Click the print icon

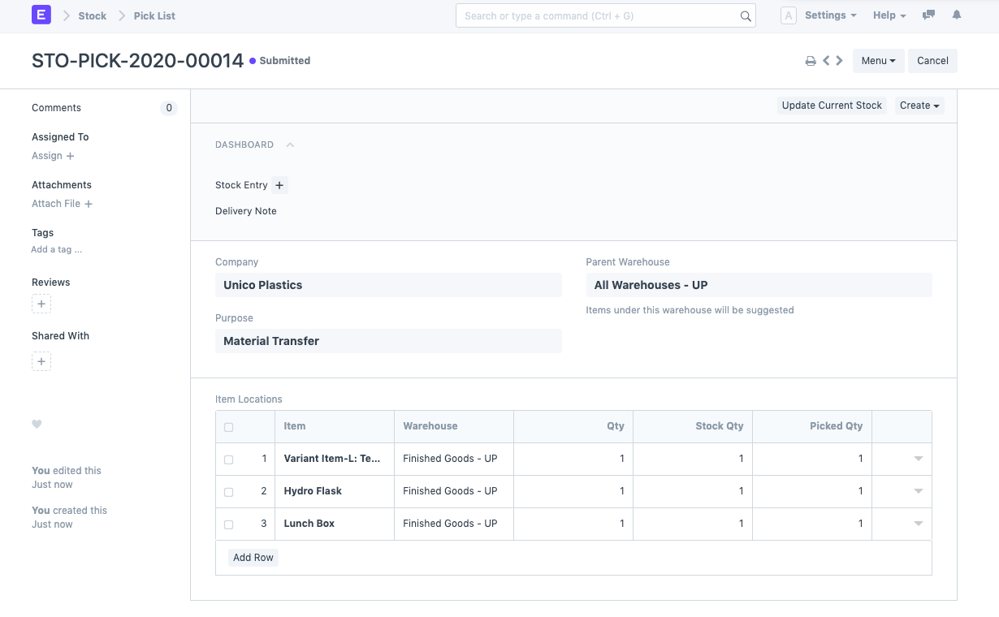[x=811, y=61]
